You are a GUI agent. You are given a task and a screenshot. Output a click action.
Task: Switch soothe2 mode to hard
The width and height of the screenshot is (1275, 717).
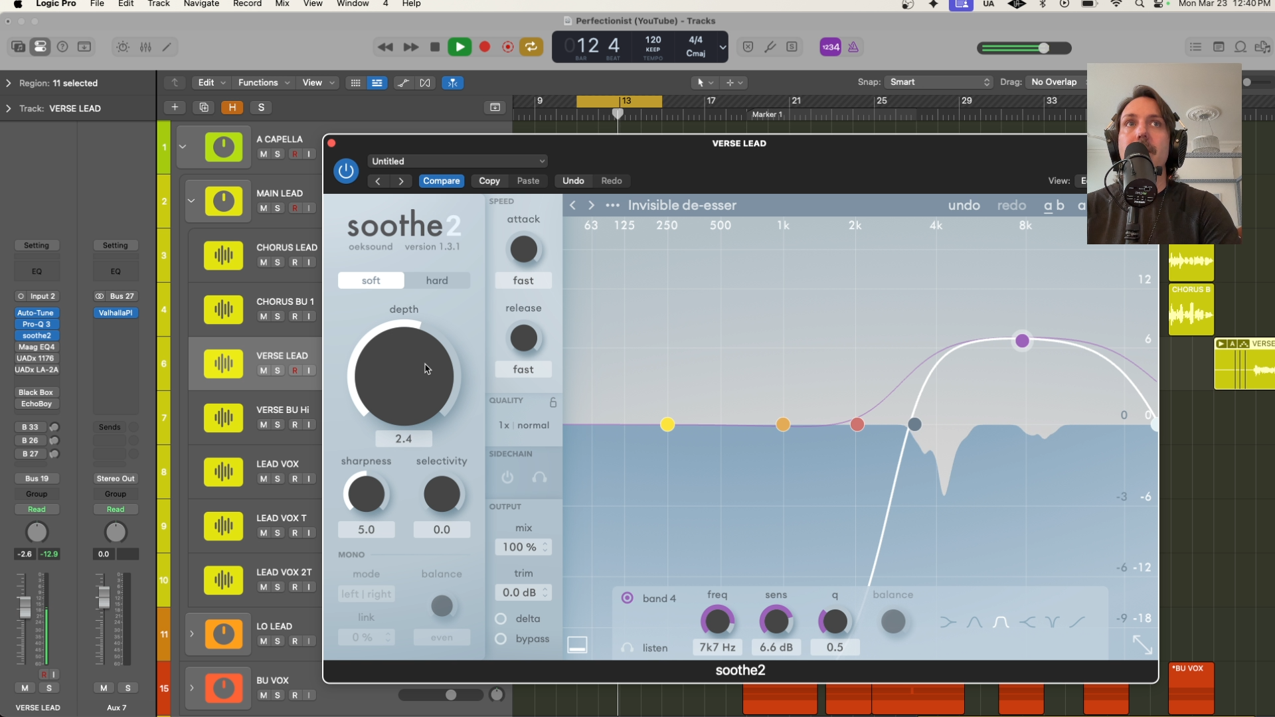pos(436,281)
